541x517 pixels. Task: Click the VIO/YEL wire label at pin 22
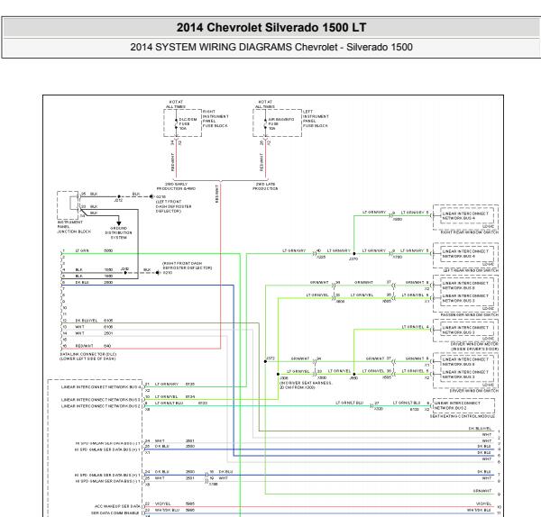(162, 503)
